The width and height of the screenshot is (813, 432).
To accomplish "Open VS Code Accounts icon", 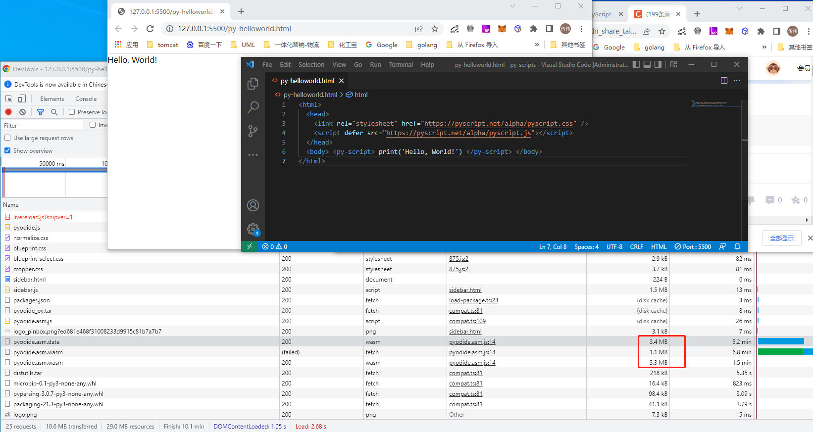I will pyautogui.click(x=253, y=205).
